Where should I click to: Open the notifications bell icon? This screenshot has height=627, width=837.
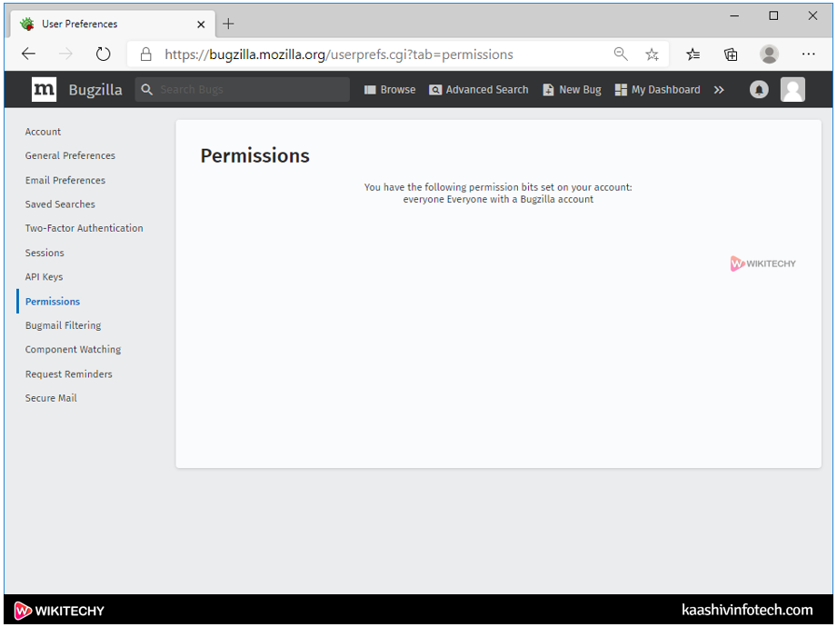point(759,89)
